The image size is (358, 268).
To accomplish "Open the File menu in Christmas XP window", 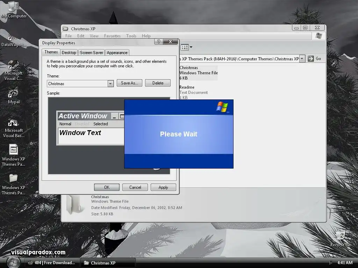I will (68, 36).
